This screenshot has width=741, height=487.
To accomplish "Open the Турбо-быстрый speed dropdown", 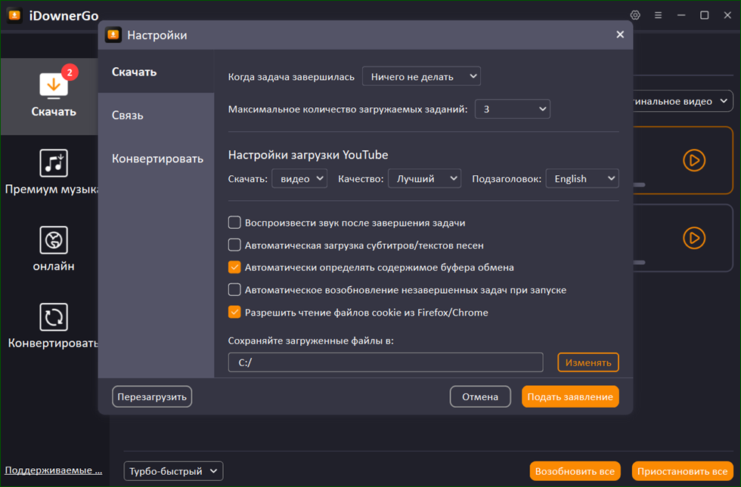I will tap(173, 471).
